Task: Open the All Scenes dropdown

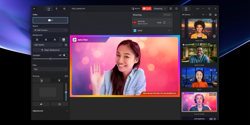Action: tap(188, 15)
